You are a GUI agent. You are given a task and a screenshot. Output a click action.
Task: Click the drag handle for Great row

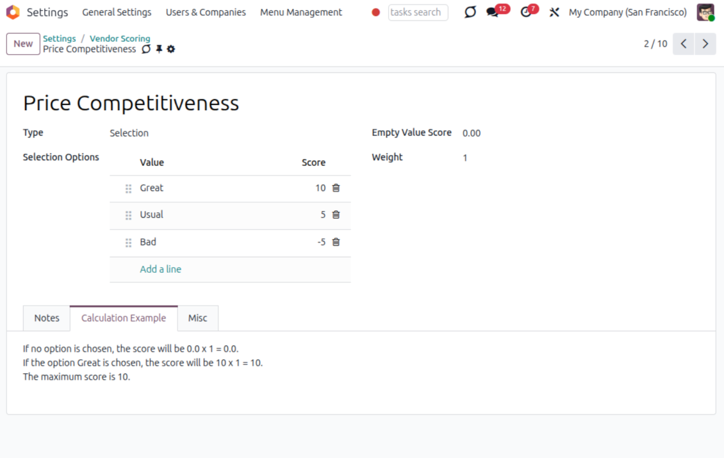[x=128, y=188]
